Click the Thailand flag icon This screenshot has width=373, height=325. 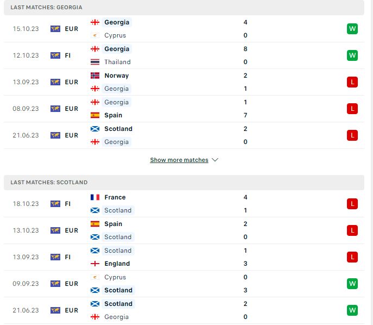click(95, 62)
